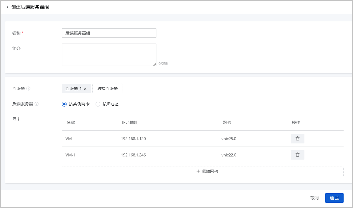Select the 按实例网卡 radio option
This screenshot has height=208, width=353.
[64, 104]
